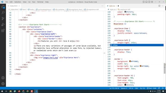Image resolution: width=166 pixels, height=93 pixels.
Task: Open color picker for #131313 swatch
Action: point(125,85)
